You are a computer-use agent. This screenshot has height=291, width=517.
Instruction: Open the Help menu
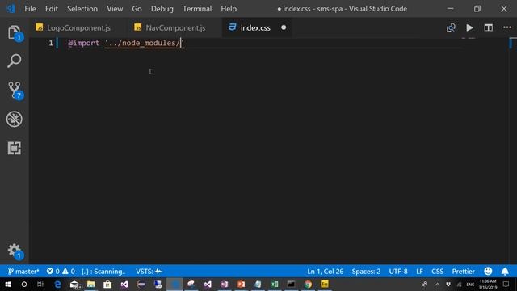tap(229, 9)
